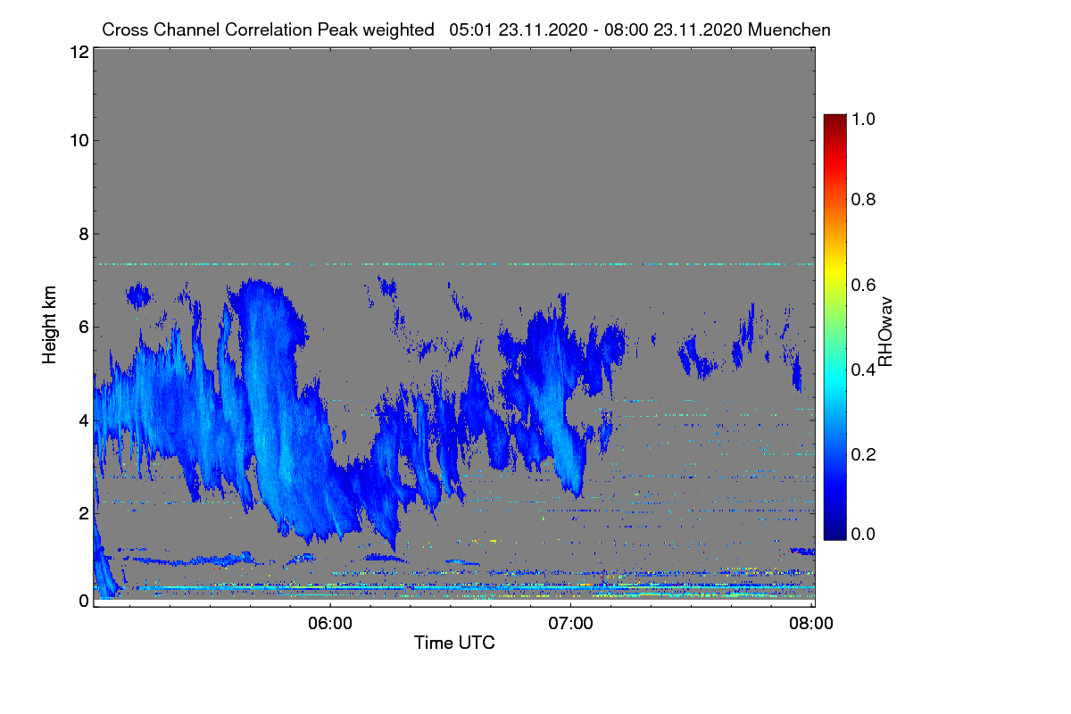1071x714 pixels.
Task: Click the station name 'Muenchen' in the title
Action: pyautogui.click(x=790, y=29)
